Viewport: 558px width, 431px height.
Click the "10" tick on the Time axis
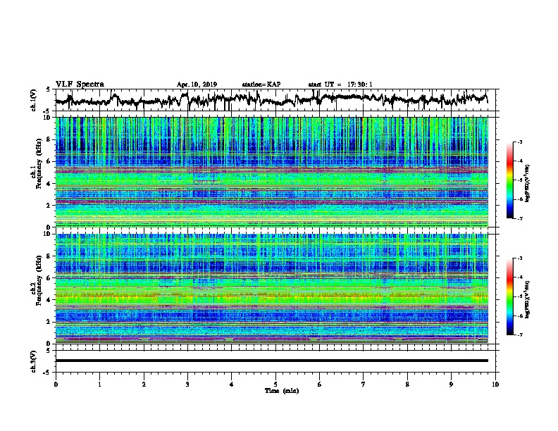coord(495,385)
